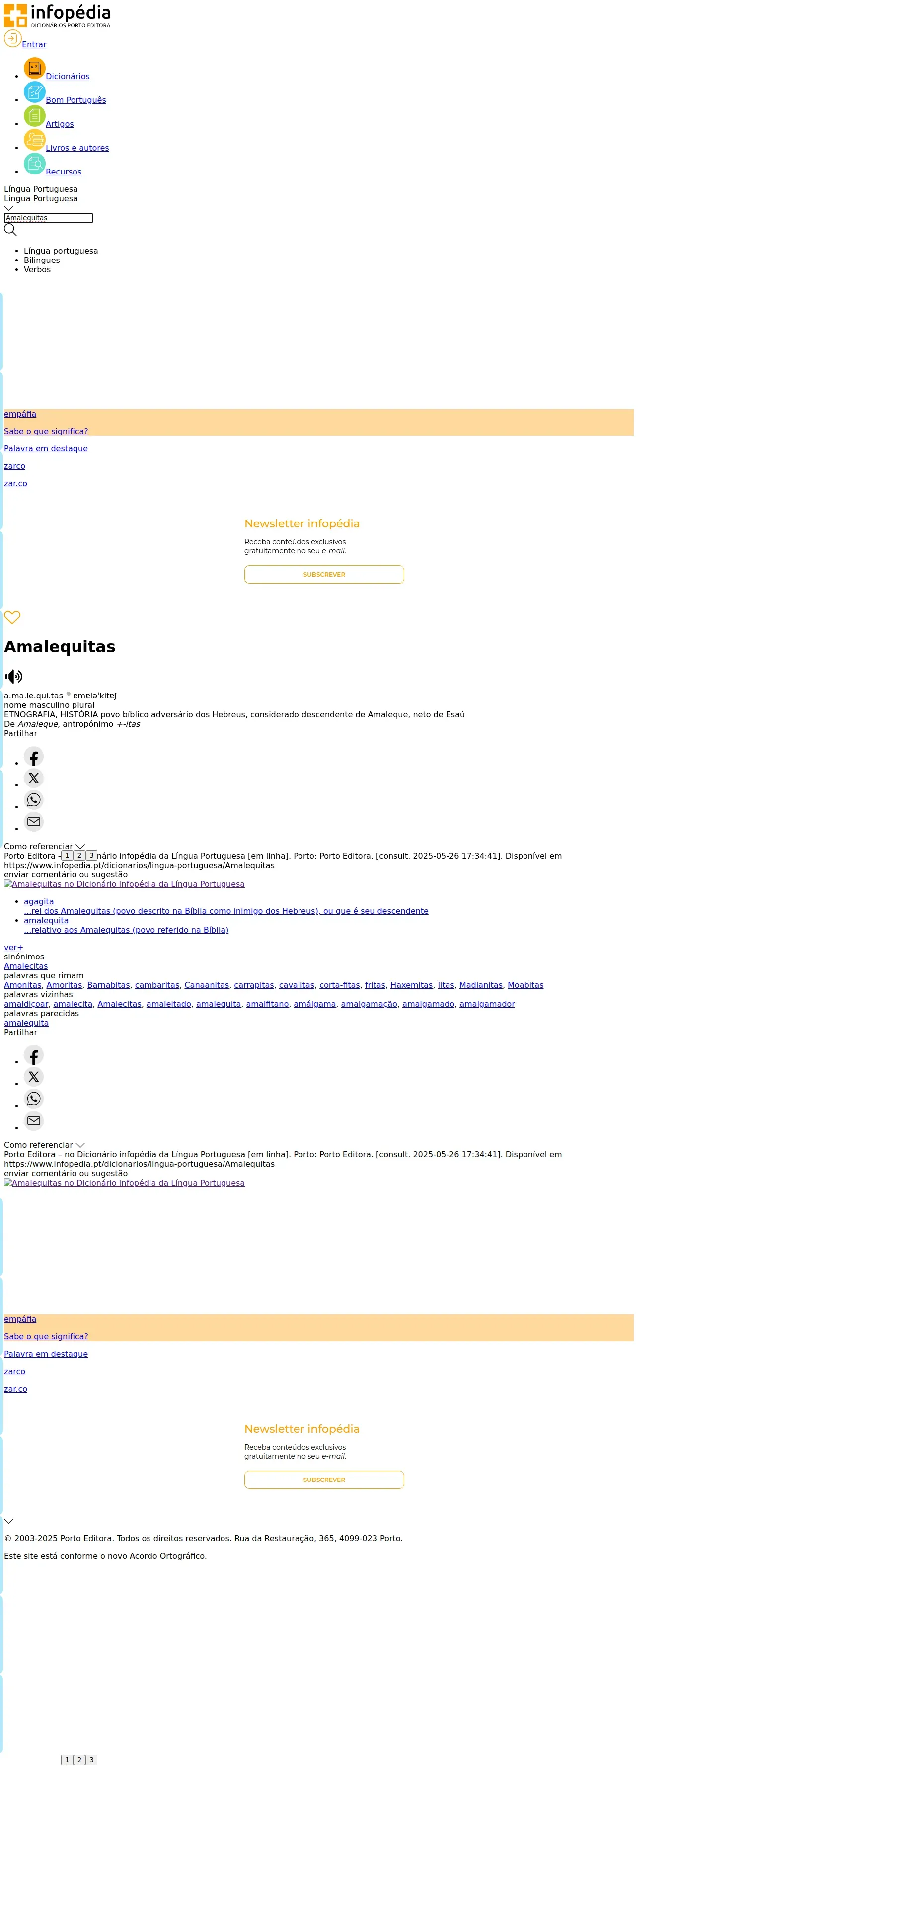898x1915 pixels.
Task: Open the rhyming word cambaritas
Action: [157, 985]
